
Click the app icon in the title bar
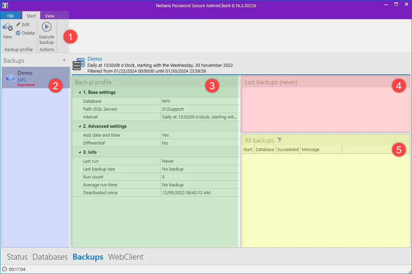pos(5,6)
